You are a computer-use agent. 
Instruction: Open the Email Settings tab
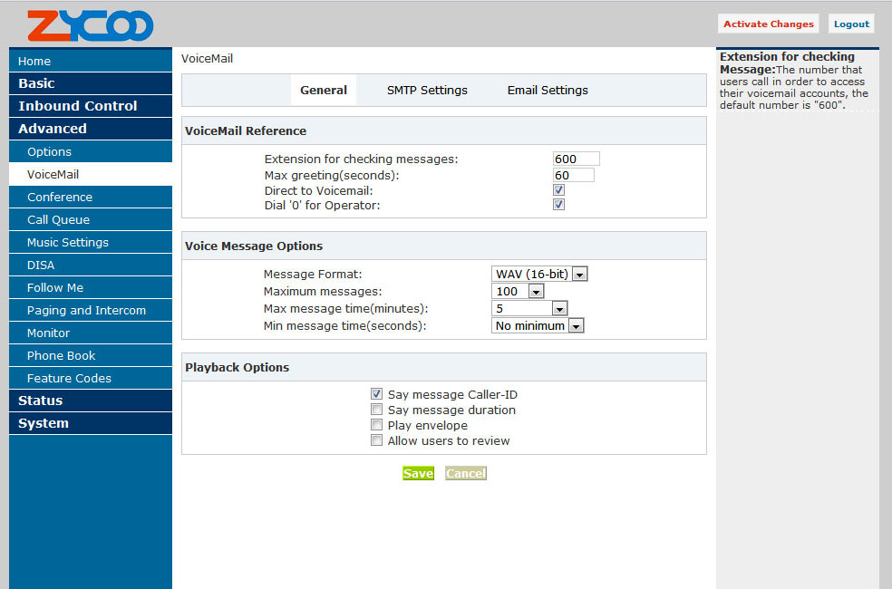coord(548,91)
